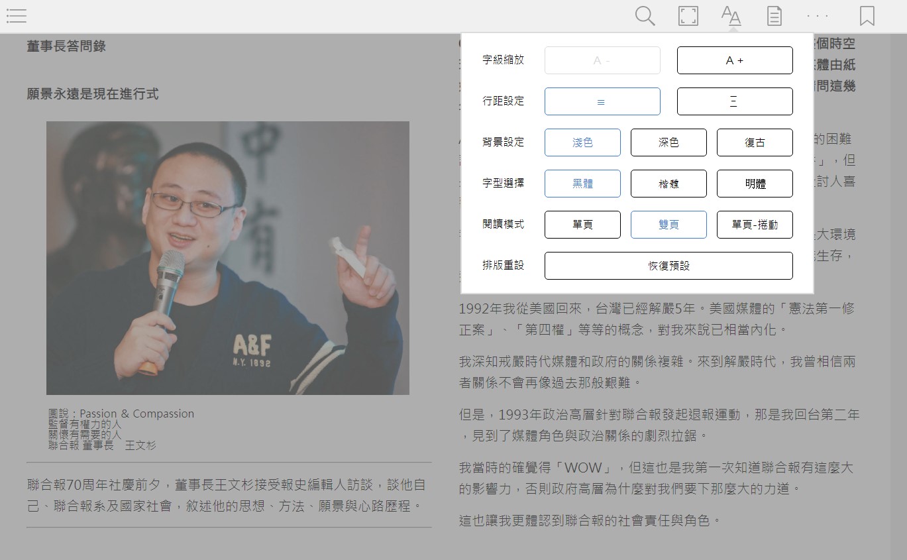
Task: Close the font settings panel via AA icon
Action: pyautogui.click(x=731, y=16)
